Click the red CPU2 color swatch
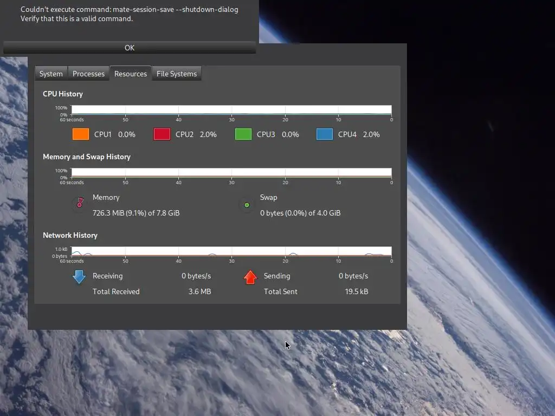Screen dimensions: 555x416 [162, 134]
